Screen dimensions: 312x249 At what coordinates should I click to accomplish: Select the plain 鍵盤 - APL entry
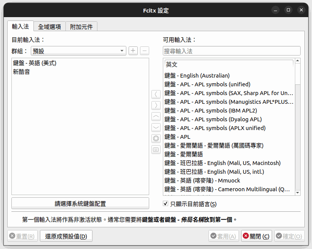(x=229, y=137)
